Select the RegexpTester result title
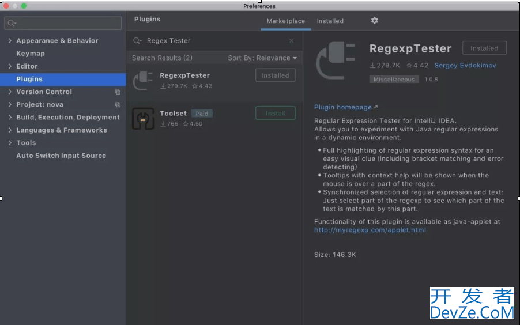 [x=184, y=75]
